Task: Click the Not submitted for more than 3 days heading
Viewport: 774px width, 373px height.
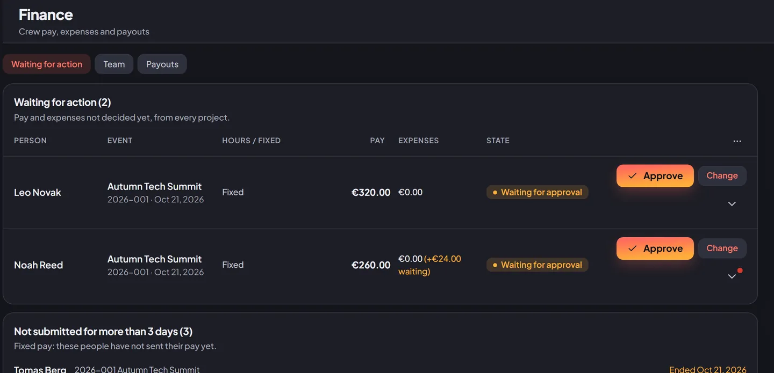Action: pos(103,331)
